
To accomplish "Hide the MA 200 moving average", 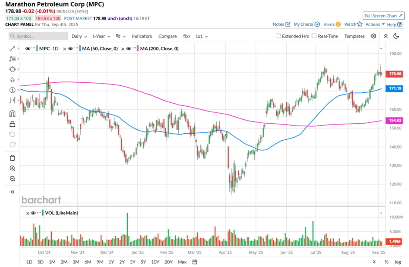I will click(x=129, y=48).
